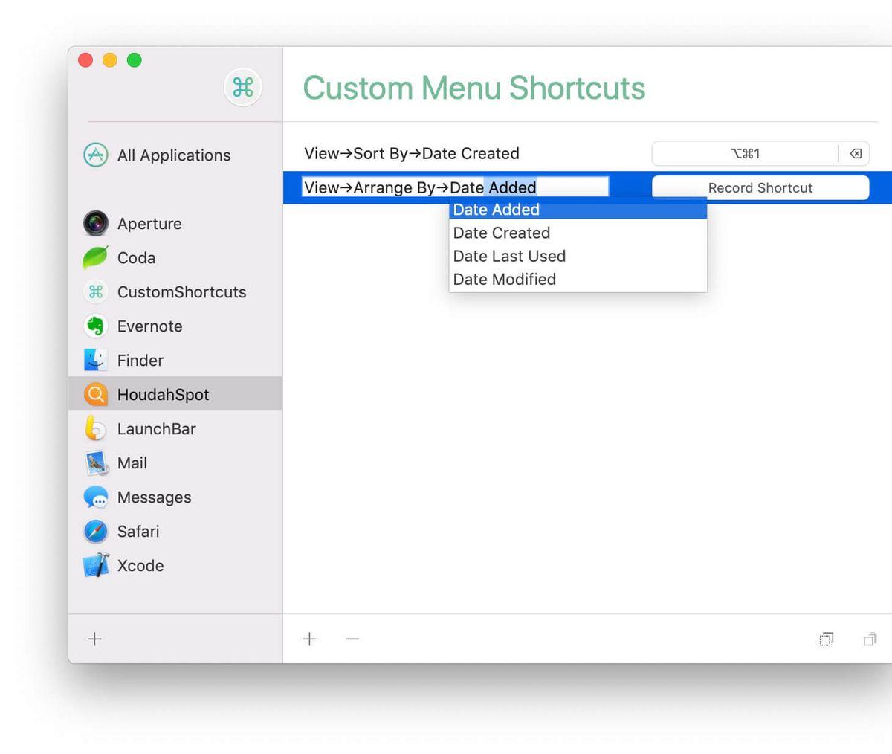Select Messages in the sidebar
This screenshot has width=892, height=754.
pos(175,497)
